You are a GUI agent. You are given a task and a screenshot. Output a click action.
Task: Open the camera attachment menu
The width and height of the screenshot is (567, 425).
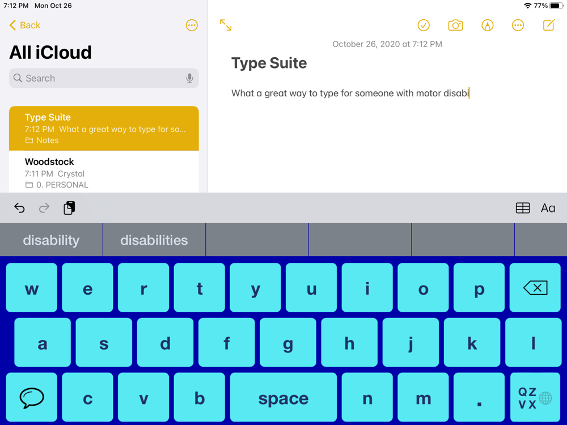[455, 25]
